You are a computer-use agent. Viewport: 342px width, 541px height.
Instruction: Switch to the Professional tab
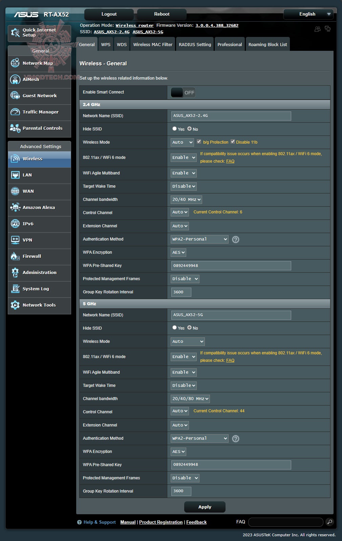coord(230,45)
